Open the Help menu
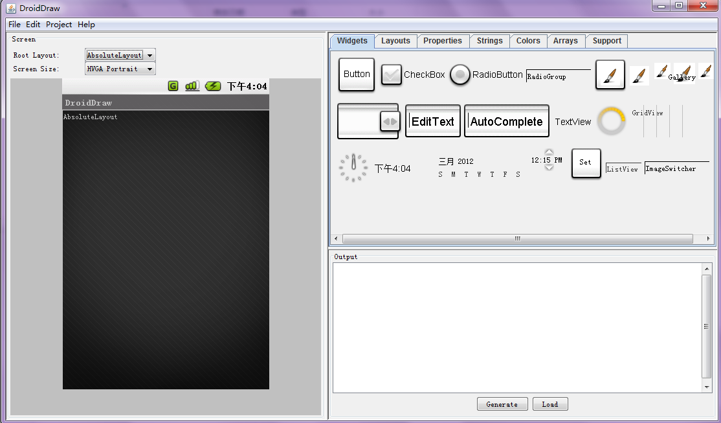The image size is (721, 423). click(x=86, y=25)
